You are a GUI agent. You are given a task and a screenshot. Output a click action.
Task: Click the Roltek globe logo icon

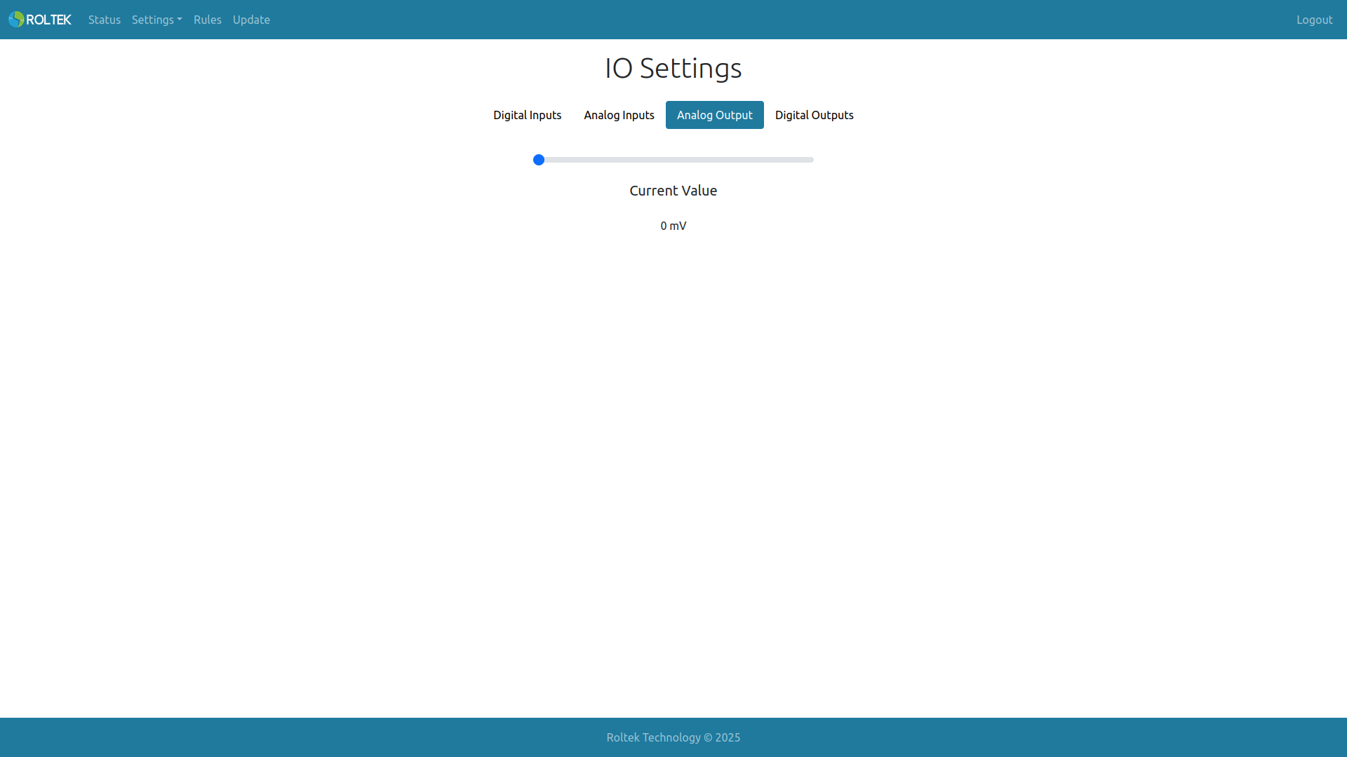[16, 20]
